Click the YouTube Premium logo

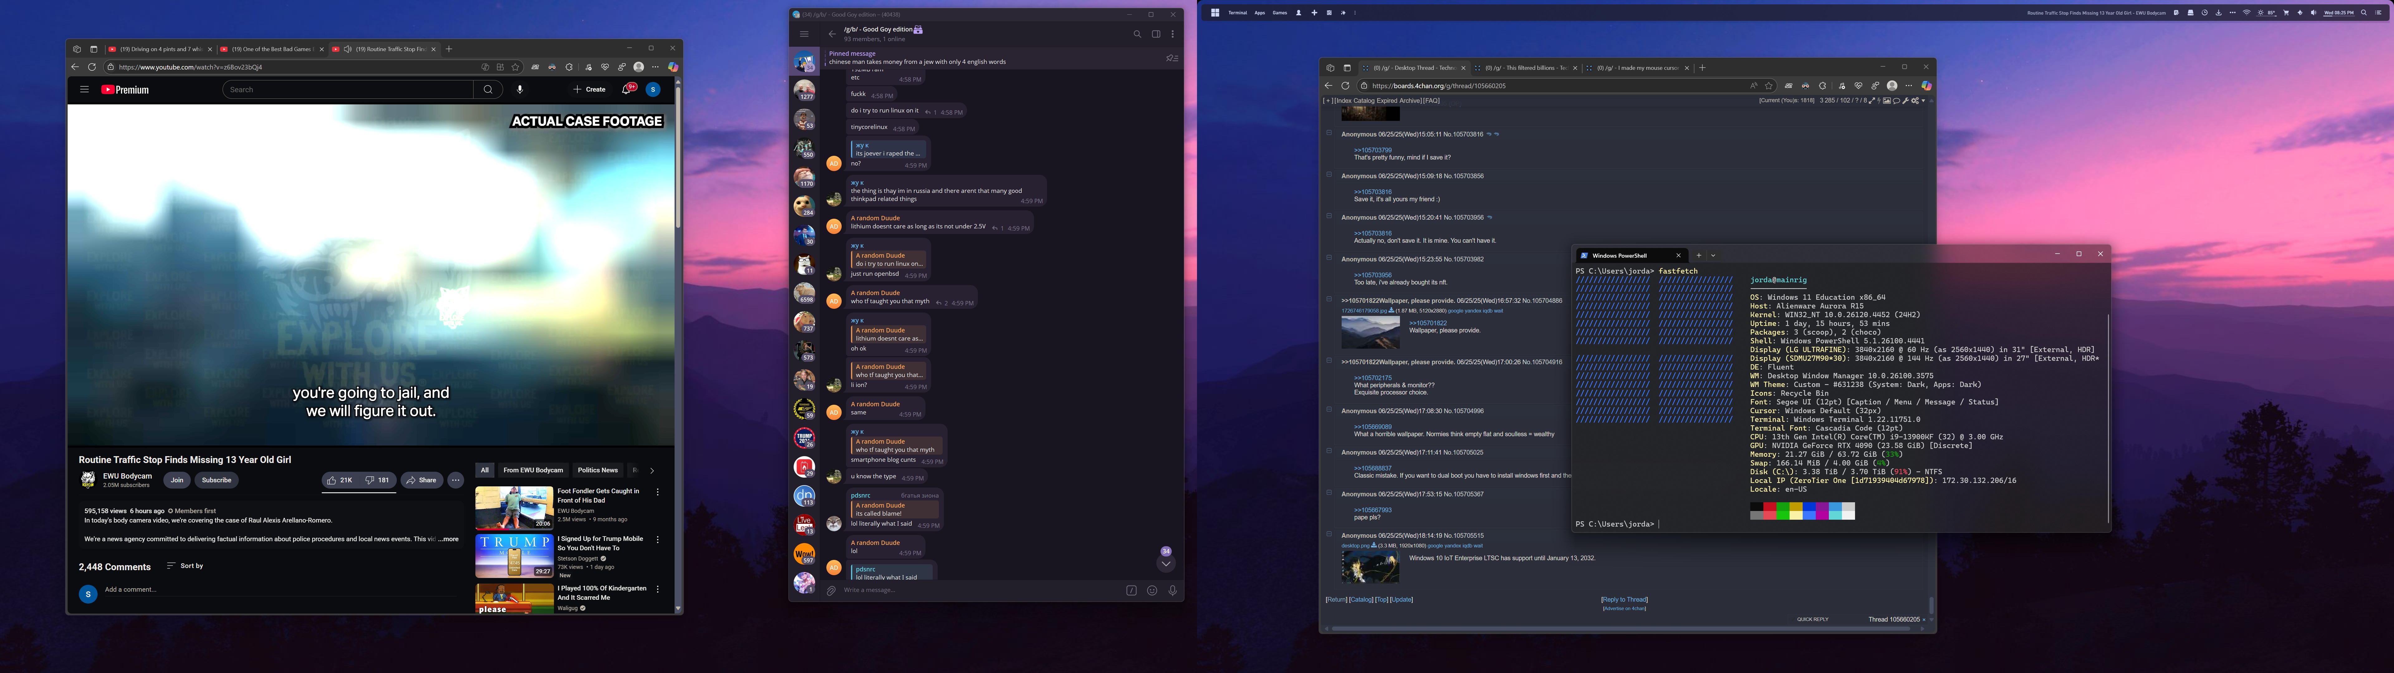click(125, 90)
